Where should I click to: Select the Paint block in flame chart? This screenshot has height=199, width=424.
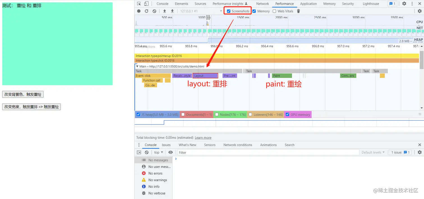[282, 76]
